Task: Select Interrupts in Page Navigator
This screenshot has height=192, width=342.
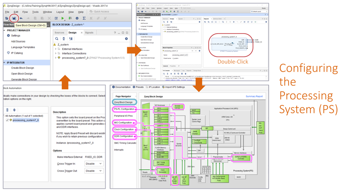Action: (119, 150)
